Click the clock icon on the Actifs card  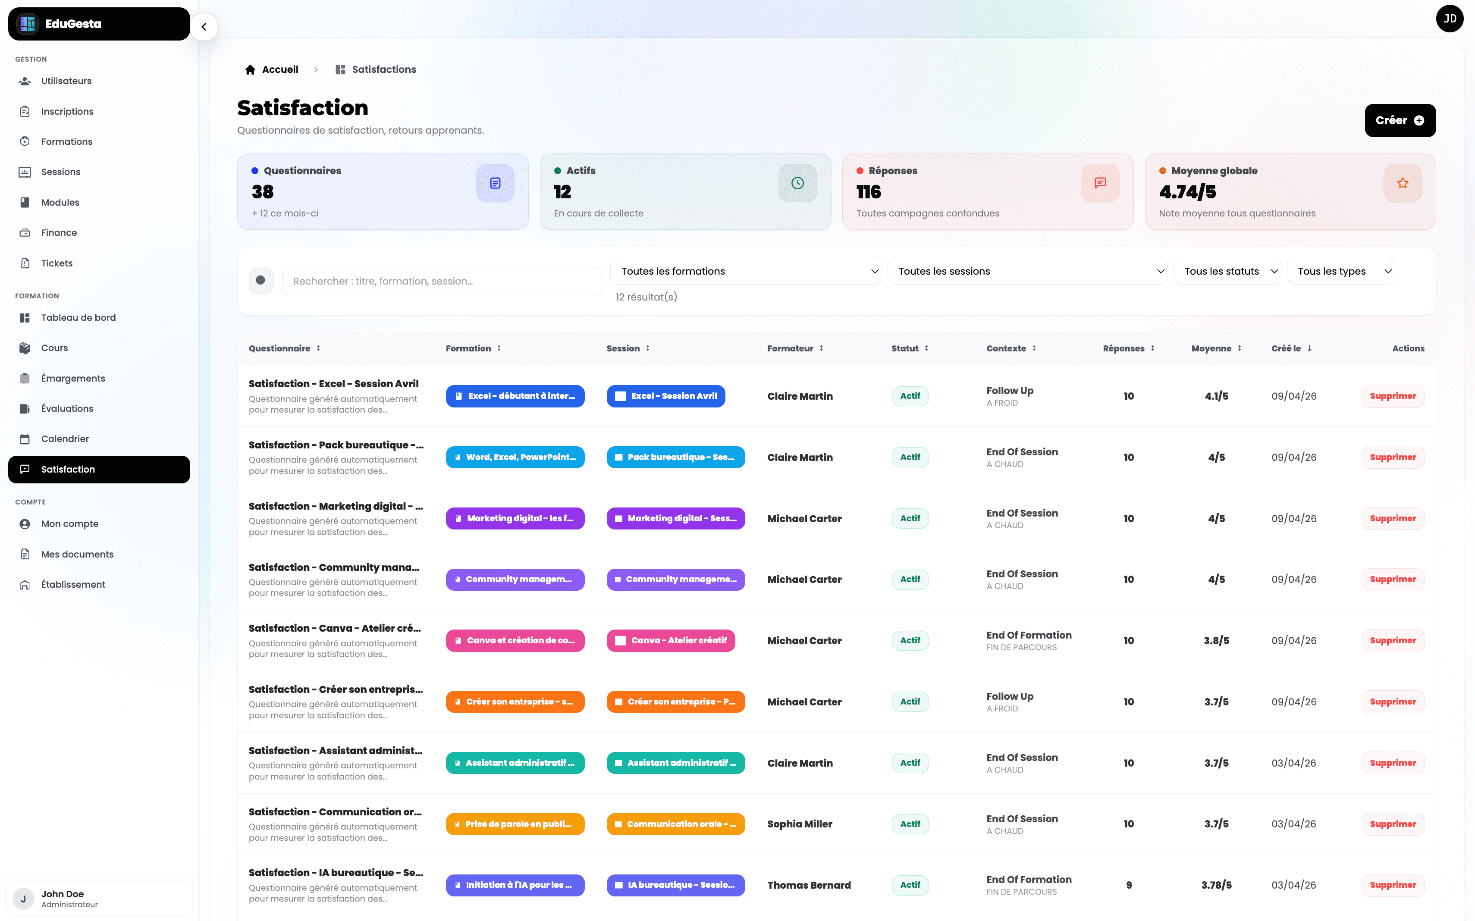tap(797, 183)
